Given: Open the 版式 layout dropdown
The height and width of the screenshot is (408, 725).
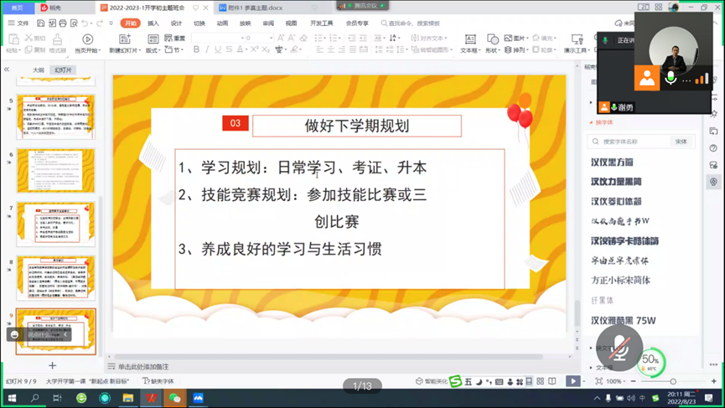Looking at the screenshot, I should [153, 50].
